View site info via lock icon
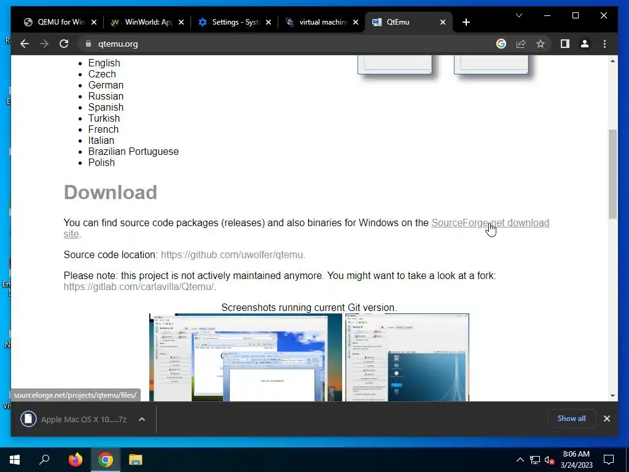This screenshot has height=472, width=629. click(88, 44)
